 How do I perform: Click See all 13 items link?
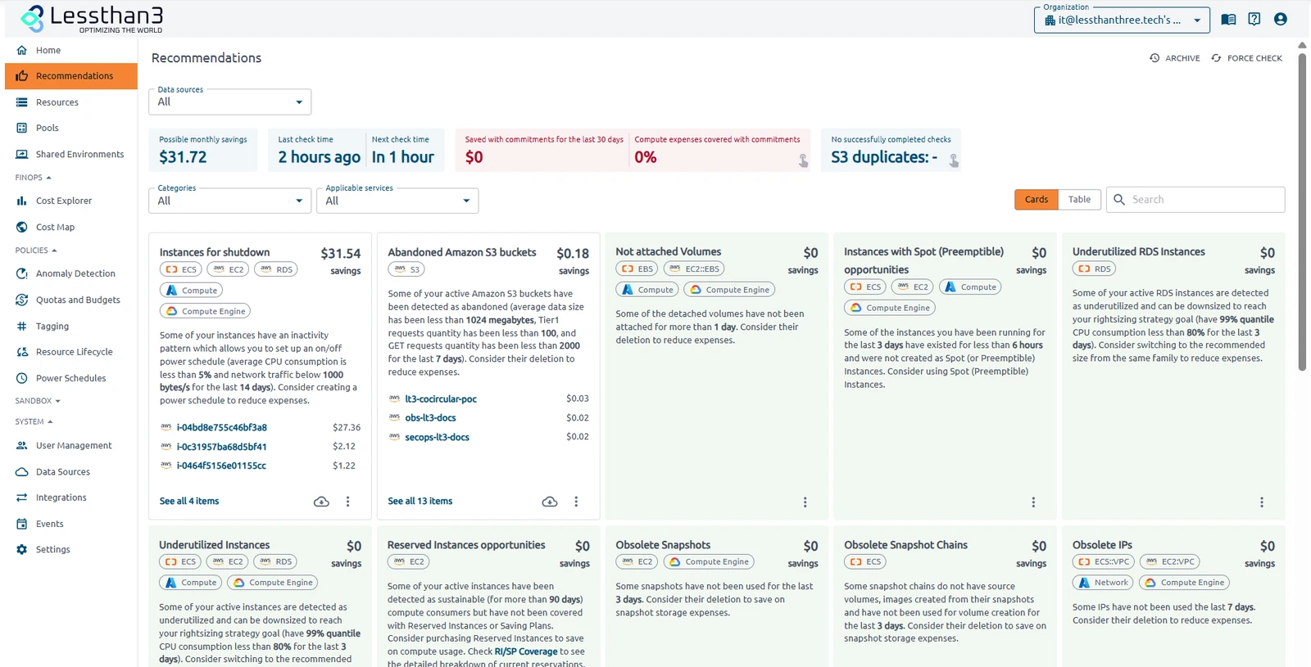coord(420,501)
